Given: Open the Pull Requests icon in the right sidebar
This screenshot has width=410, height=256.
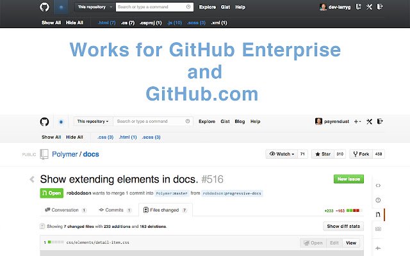Looking at the screenshot, I should (378, 214).
